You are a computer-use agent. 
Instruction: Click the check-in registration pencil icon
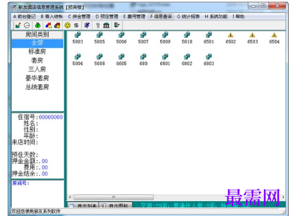(x=18, y=25)
